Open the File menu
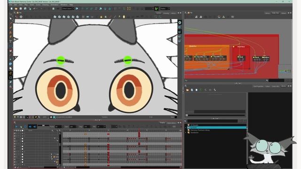Image resolution: width=301 pixels, height=169 pixels. point(11,5)
